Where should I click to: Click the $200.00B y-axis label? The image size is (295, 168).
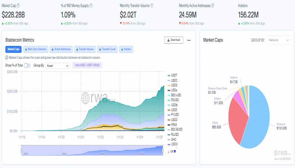12,91
